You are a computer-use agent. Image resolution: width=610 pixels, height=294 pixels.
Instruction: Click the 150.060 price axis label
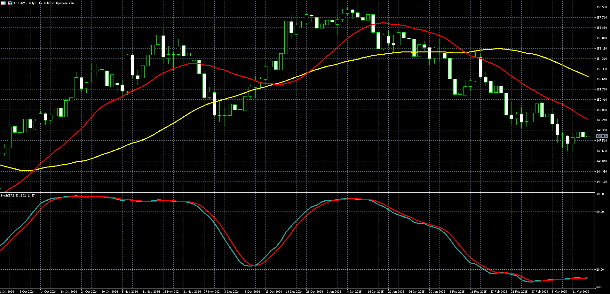602,110
